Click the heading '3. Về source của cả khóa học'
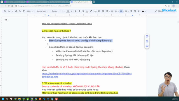This screenshot has height=101, width=179. (x=57, y=83)
